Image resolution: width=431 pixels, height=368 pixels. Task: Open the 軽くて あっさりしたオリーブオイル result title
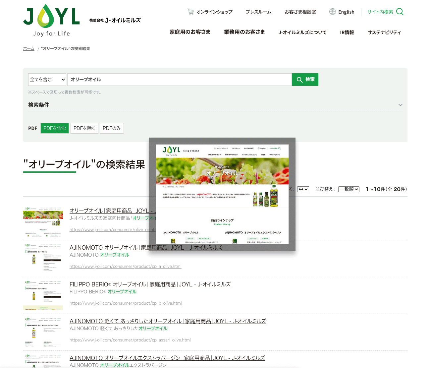pos(168,321)
